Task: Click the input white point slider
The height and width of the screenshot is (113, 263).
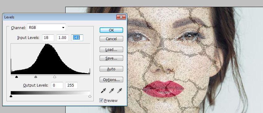Action: click(54, 77)
